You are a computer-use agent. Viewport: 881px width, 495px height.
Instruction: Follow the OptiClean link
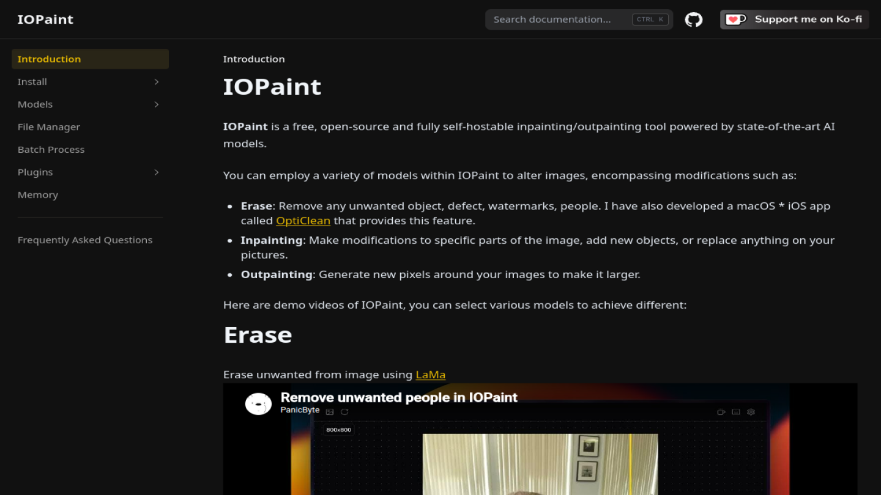coord(303,221)
